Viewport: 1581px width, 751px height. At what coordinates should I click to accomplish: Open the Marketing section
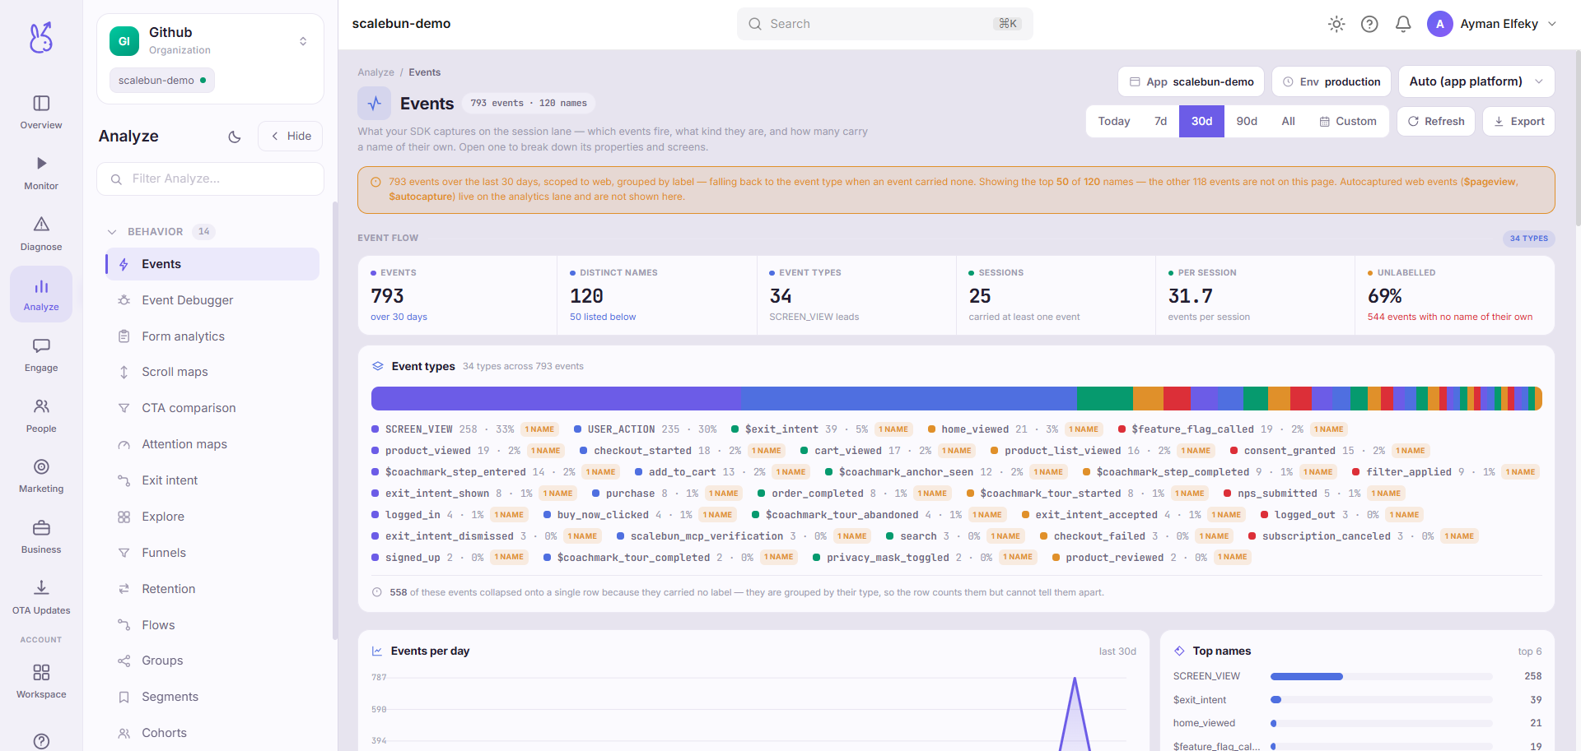coord(41,475)
